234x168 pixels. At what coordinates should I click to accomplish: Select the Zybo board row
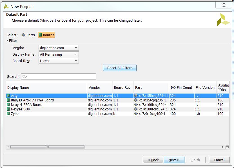tap(118, 113)
